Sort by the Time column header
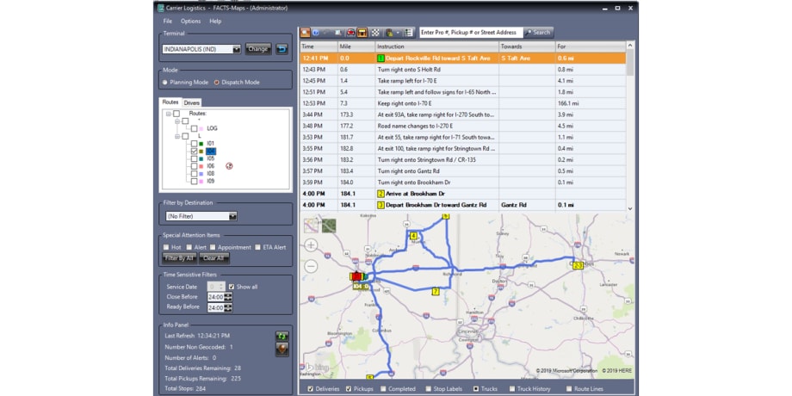792x396 pixels. click(319, 46)
